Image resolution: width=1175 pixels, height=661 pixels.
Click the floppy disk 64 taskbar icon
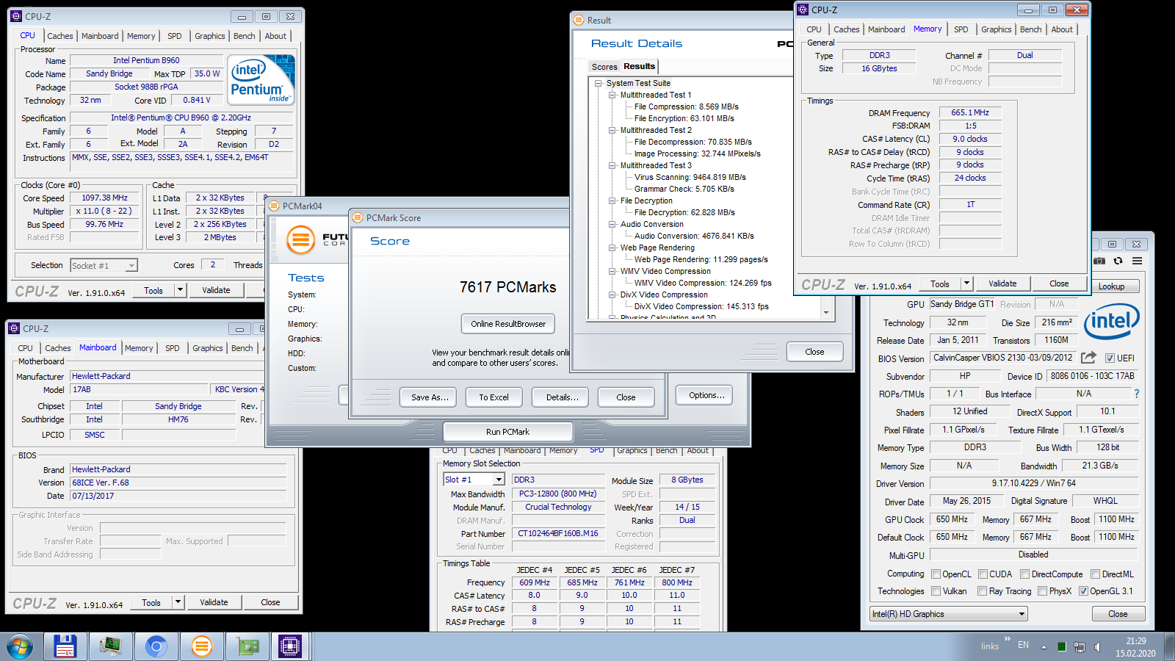tap(65, 646)
